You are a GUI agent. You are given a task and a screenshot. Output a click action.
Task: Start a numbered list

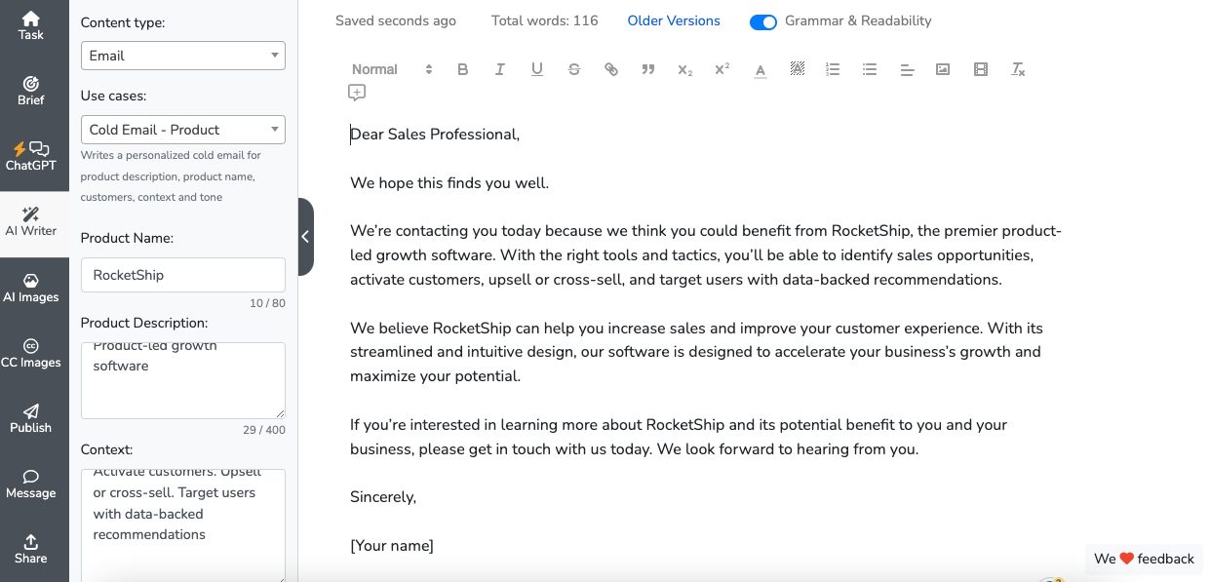(833, 69)
